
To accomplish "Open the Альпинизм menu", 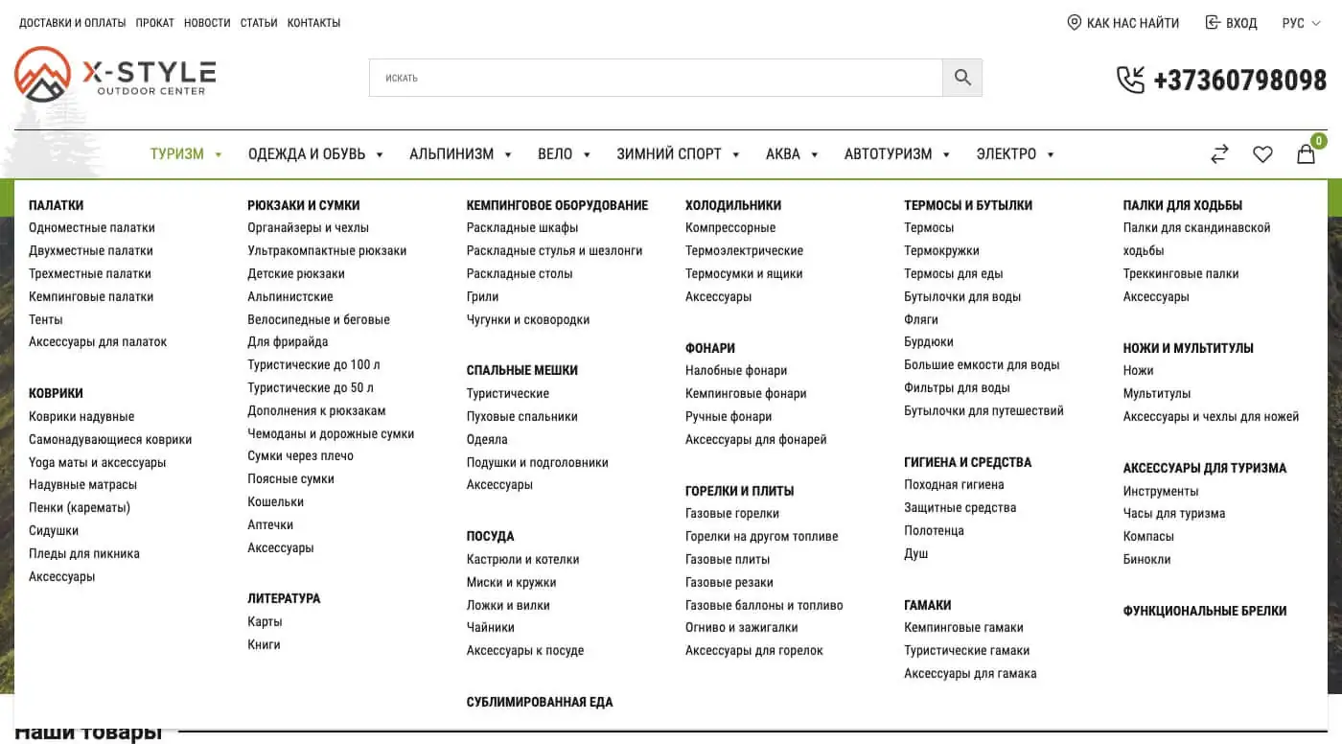I will tap(451, 153).
